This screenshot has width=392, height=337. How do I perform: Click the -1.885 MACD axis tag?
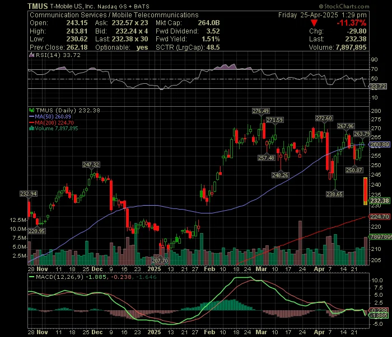[380, 316]
